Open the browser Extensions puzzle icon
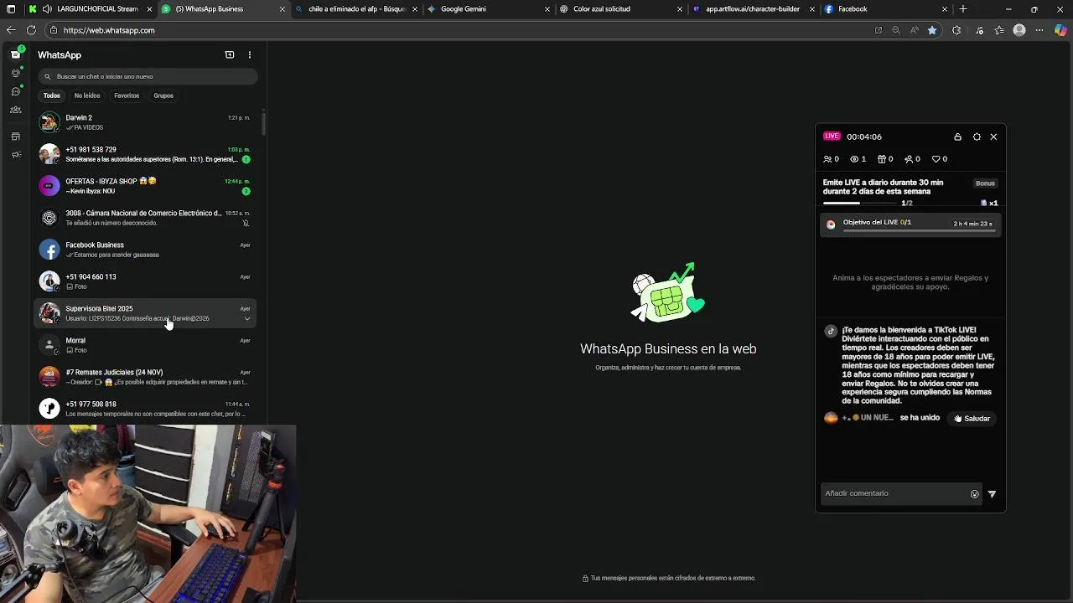This screenshot has height=603, width=1073. tap(957, 30)
